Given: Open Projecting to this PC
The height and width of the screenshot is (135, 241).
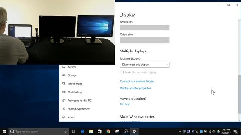Looking at the screenshot, I should pos(79,100).
